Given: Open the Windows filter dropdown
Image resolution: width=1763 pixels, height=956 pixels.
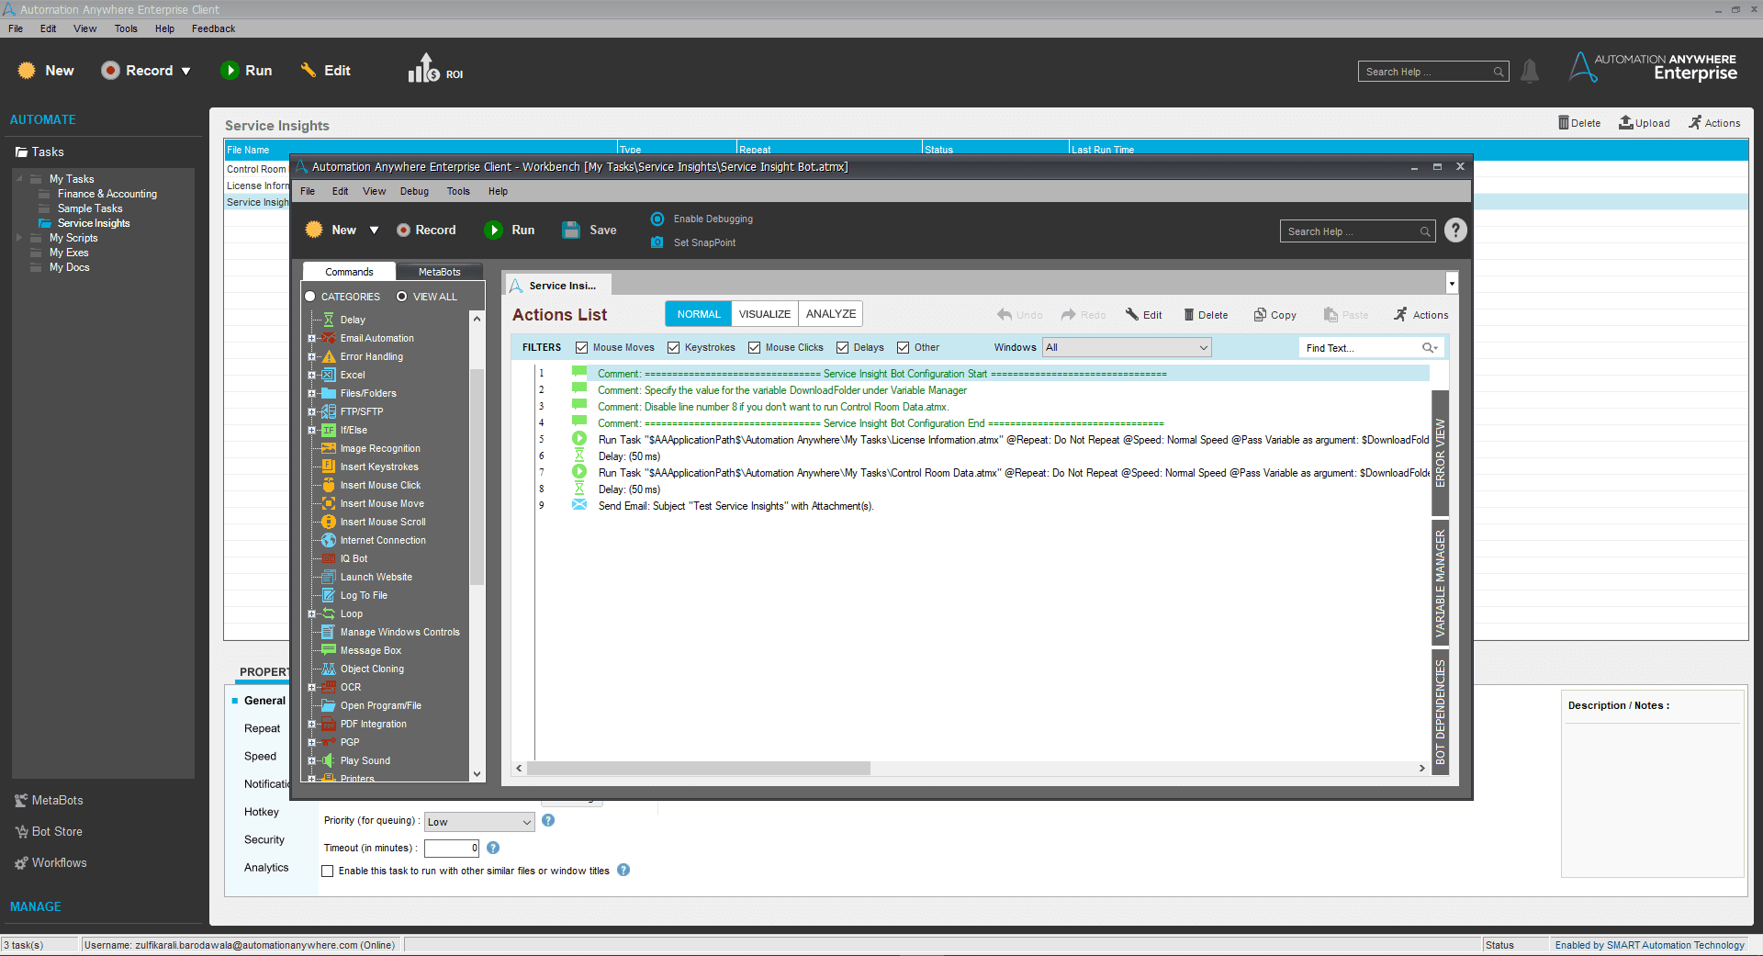Looking at the screenshot, I should [1127, 347].
